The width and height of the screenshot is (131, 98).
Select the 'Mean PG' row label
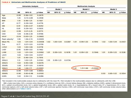6,42
